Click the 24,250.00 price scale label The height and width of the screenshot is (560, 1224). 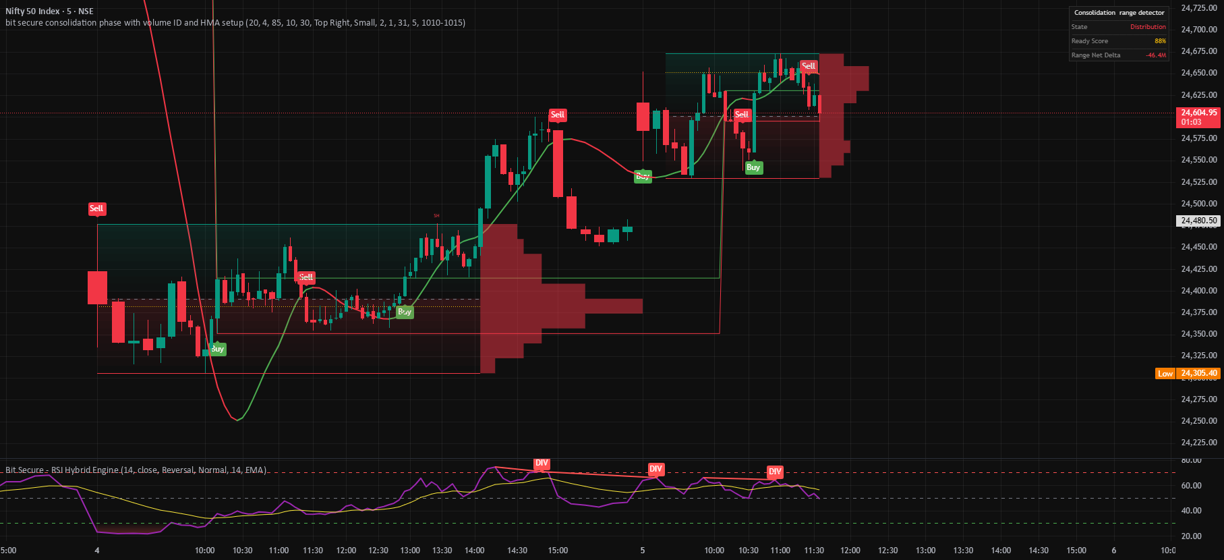[x=1199, y=421]
